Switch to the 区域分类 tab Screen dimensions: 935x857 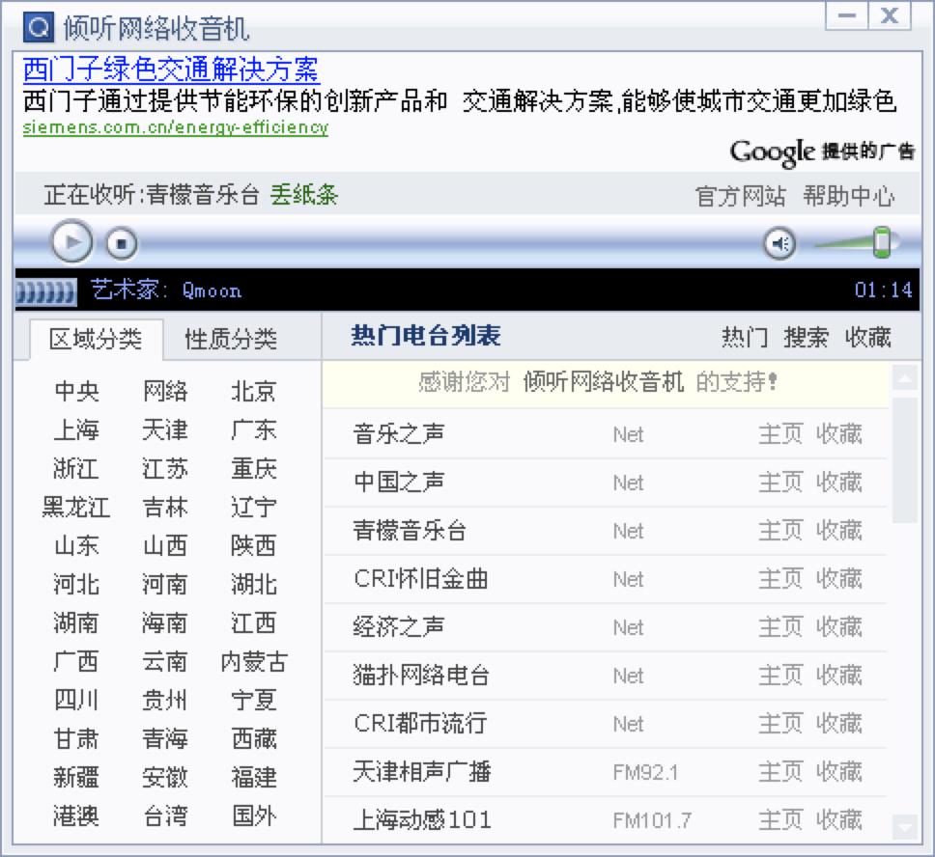tap(96, 339)
